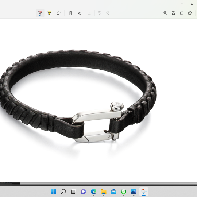Screen dimensions: 197x197
Task: Select the Ballpoint pen tool
Action: pos(40,13)
